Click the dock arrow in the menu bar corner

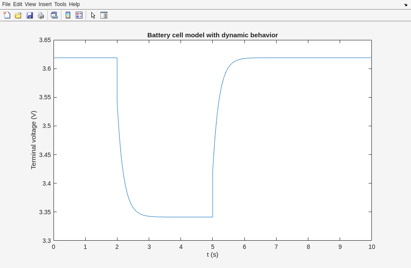point(405,5)
